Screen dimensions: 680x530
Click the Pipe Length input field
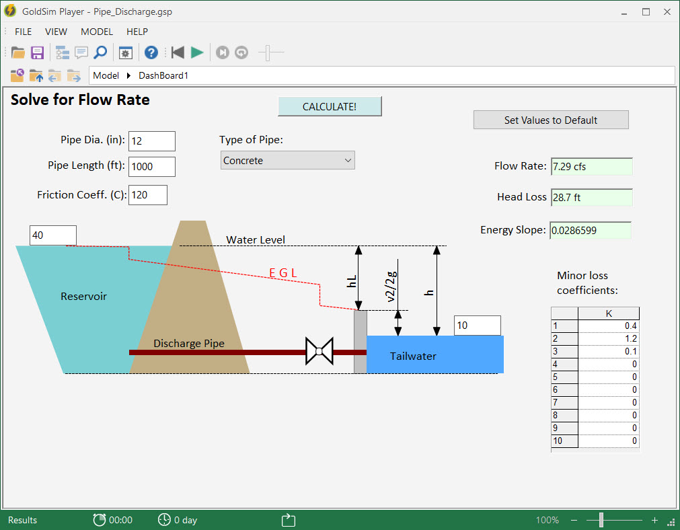click(152, 167)
